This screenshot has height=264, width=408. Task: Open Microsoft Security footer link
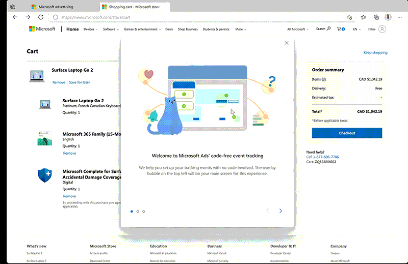218,261
